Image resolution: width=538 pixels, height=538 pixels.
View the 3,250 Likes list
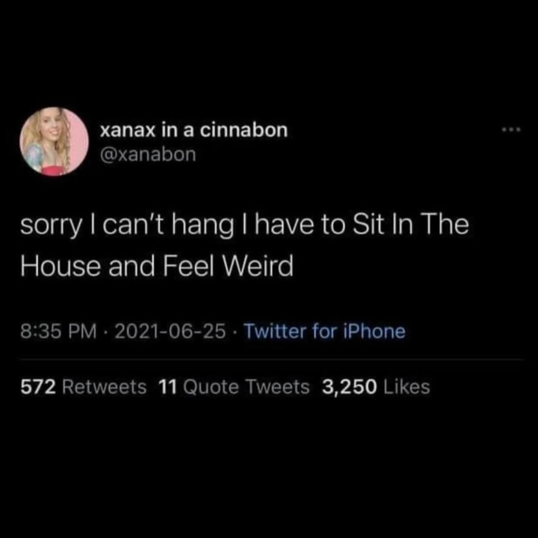[x=376, y=387]
